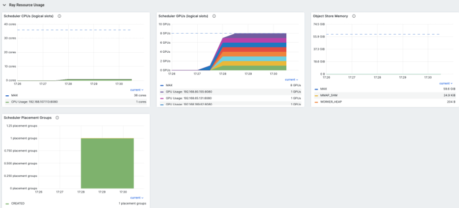Screen dimensions: 459x208
Task: Click the green CREATED color swatch
Action: pos(7,203)
